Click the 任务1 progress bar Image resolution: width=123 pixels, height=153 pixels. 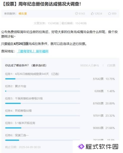43,79
